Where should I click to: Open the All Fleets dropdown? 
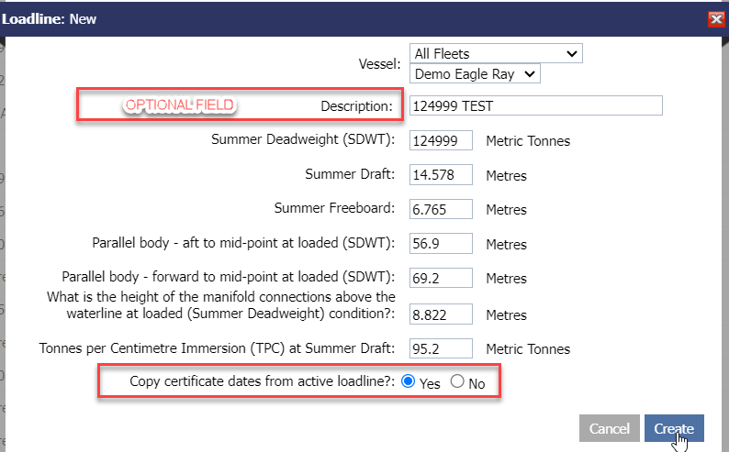click(496, 54)
